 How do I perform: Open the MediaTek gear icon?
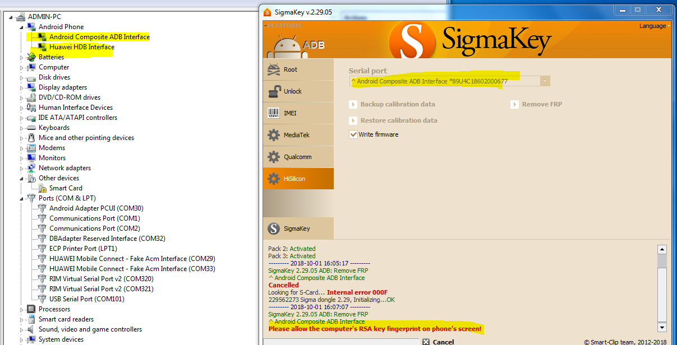274,135
